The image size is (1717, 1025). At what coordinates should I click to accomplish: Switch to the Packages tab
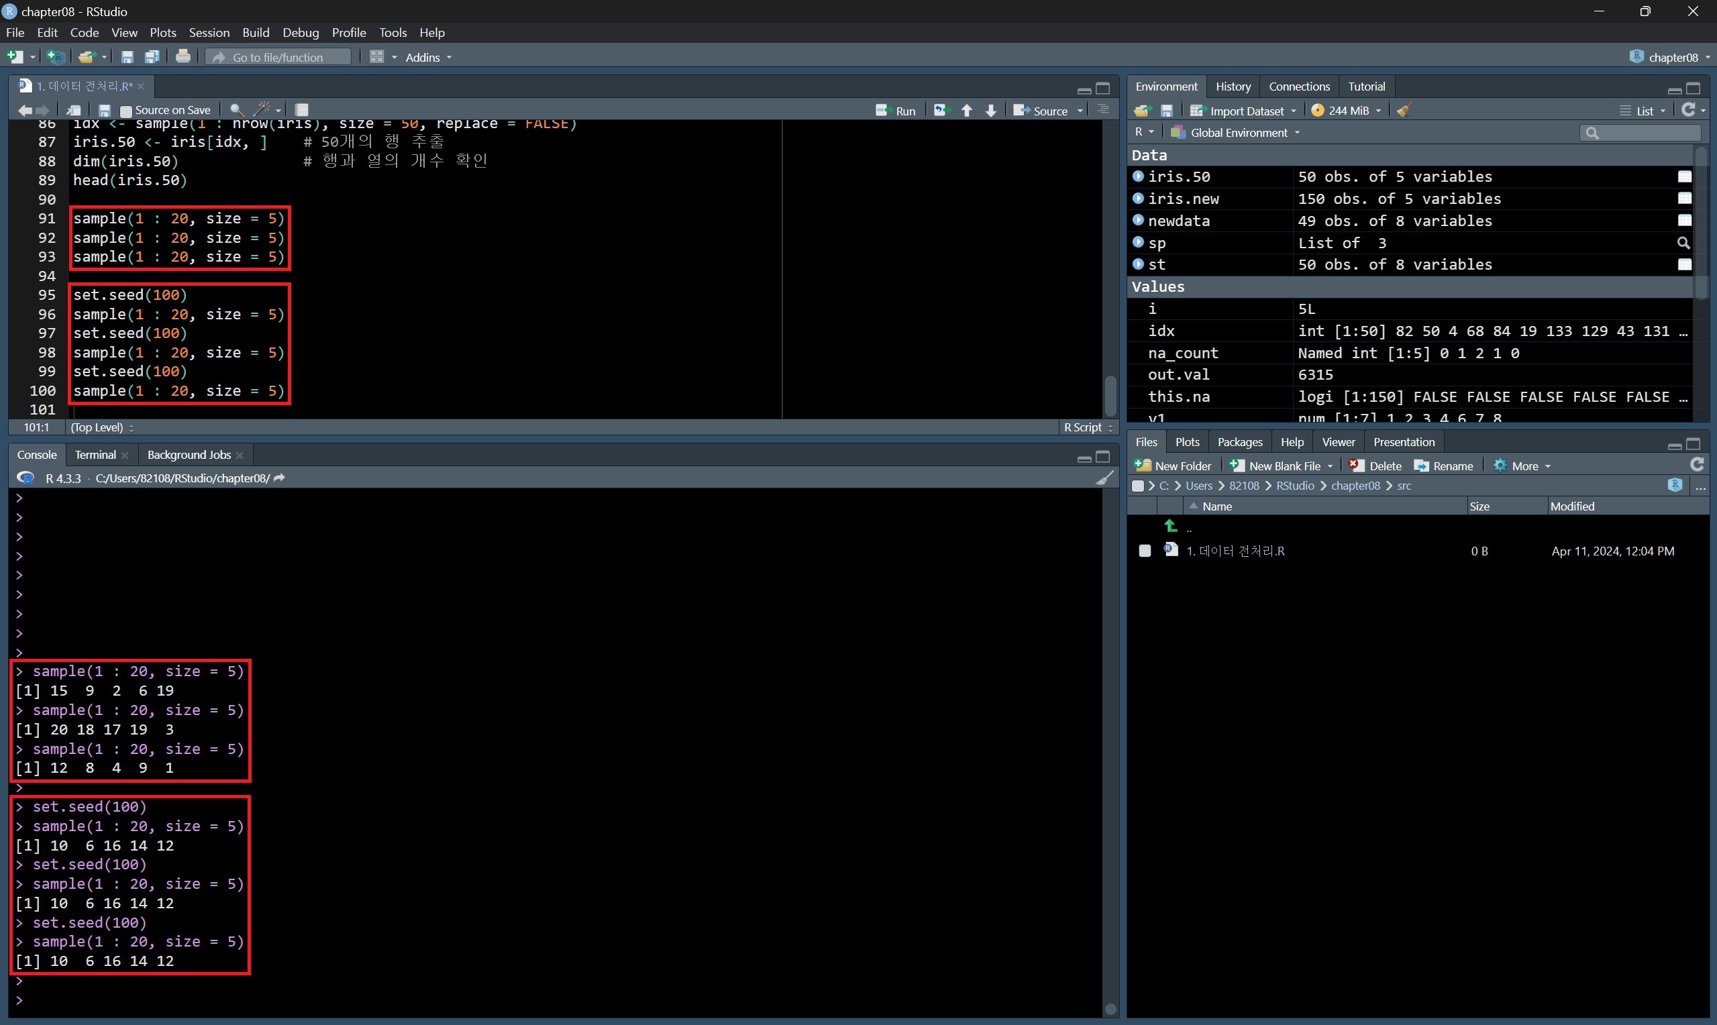pos(1239,442)
